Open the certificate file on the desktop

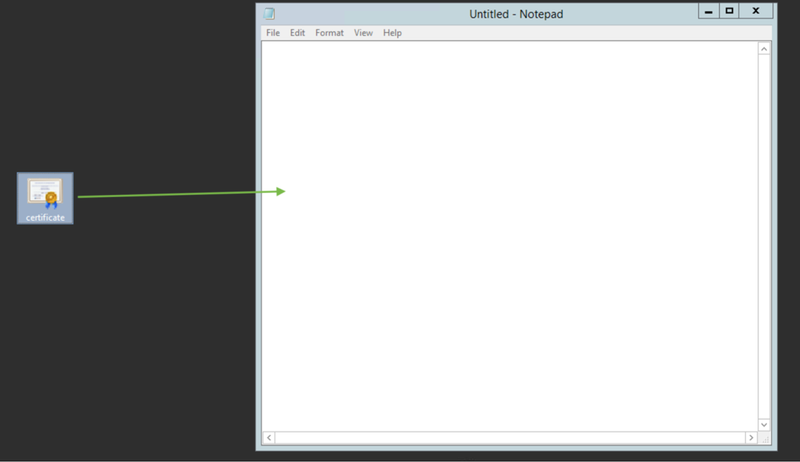point(45,193)
